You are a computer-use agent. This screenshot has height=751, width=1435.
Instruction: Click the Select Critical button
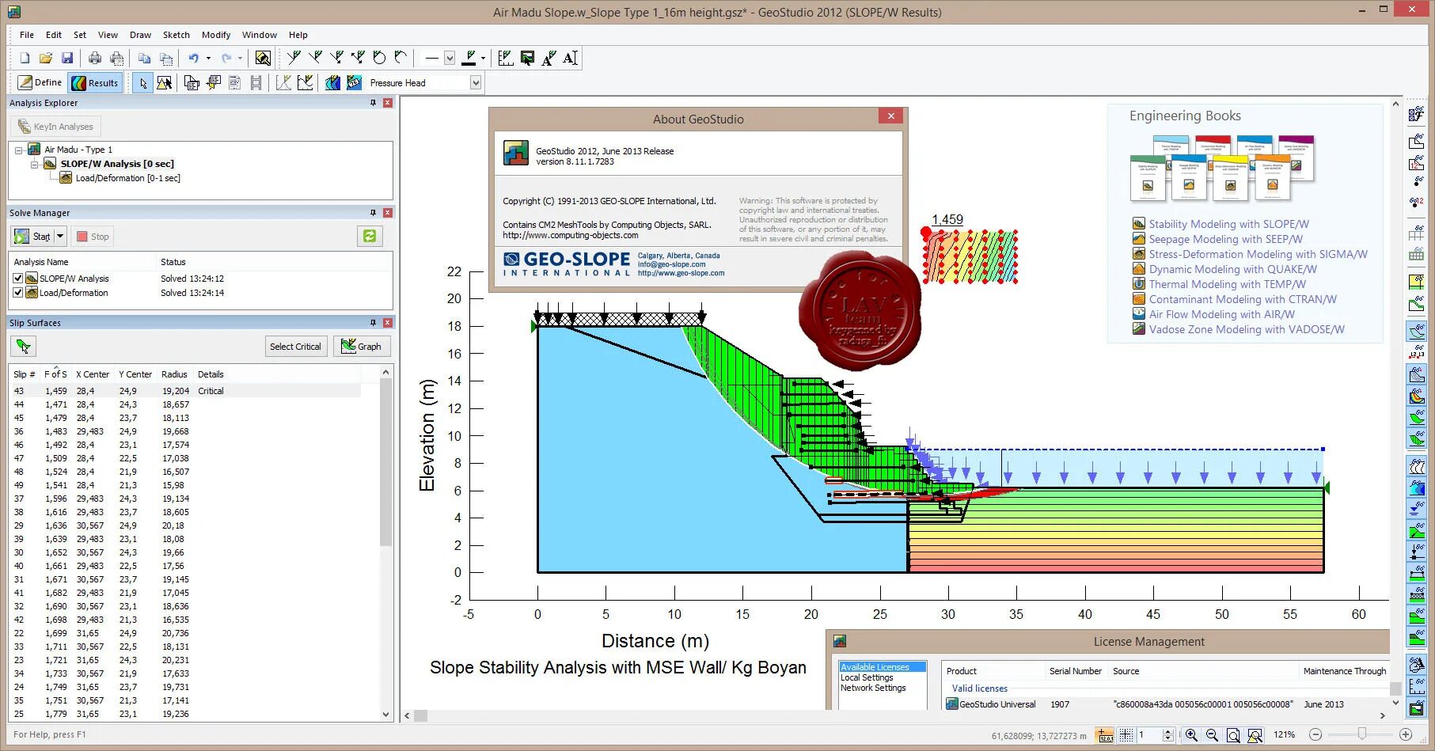[295, 346]
